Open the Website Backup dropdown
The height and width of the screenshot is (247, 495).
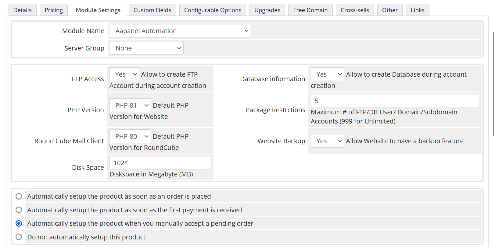pyautogui.click(x=328, y=141)
